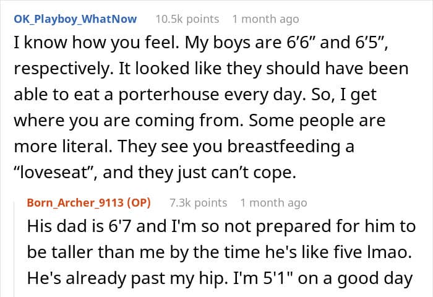Open the top comment's "1 month ago" permalink
Viewport: 433px width, 297px height.
pyautogui.click(x=265, y=19)
